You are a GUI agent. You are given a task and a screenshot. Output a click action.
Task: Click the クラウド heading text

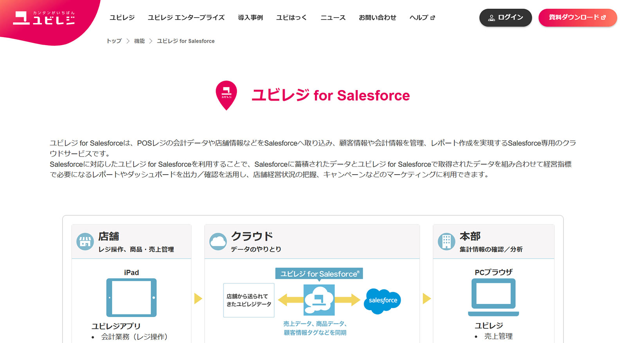pyautogui.click(x=252, y=236)
